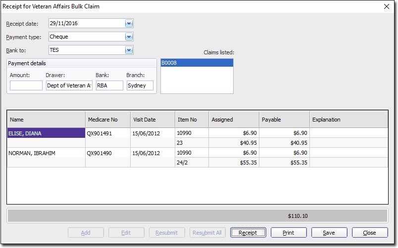Click the Explanation column header
This screenshot has width=398, height=248.
tap(348, 120)
